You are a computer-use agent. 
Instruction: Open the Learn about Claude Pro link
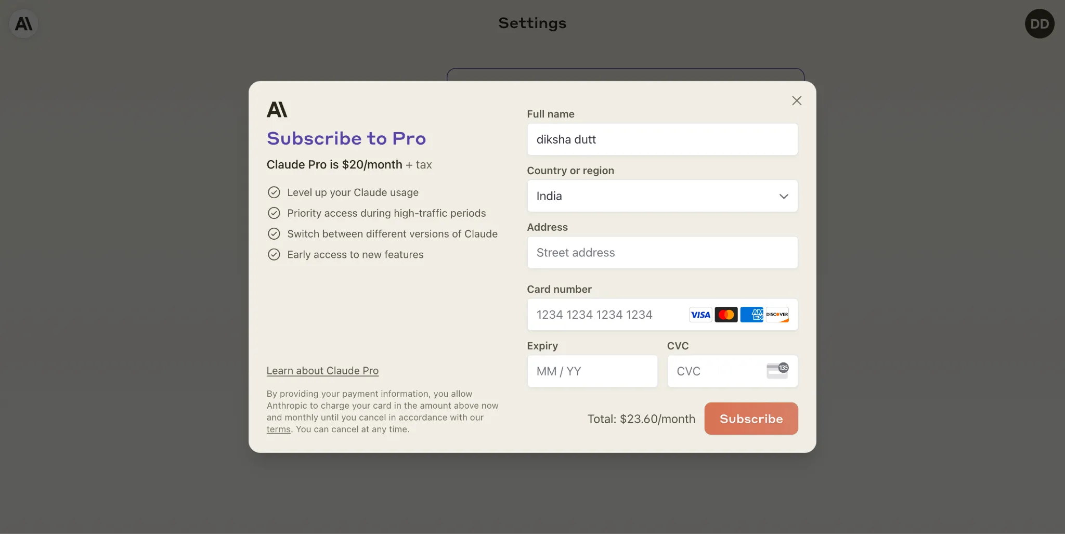[322, 371]
